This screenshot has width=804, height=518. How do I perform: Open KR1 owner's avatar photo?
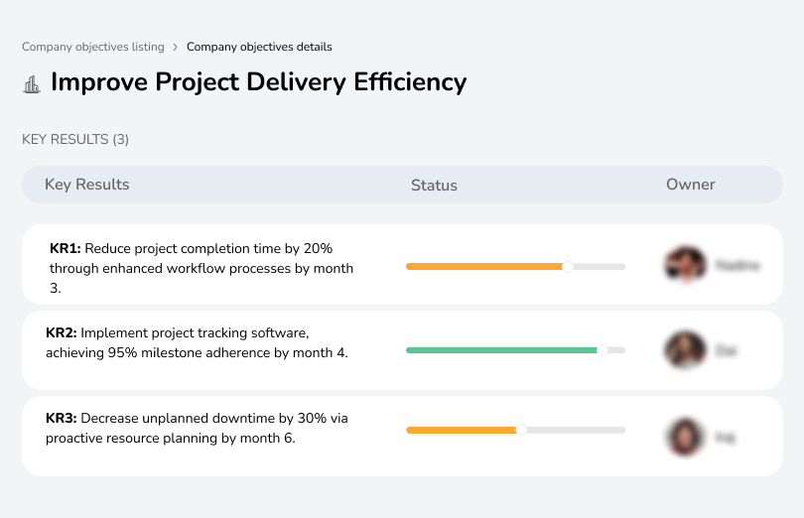tap(684, 265)
